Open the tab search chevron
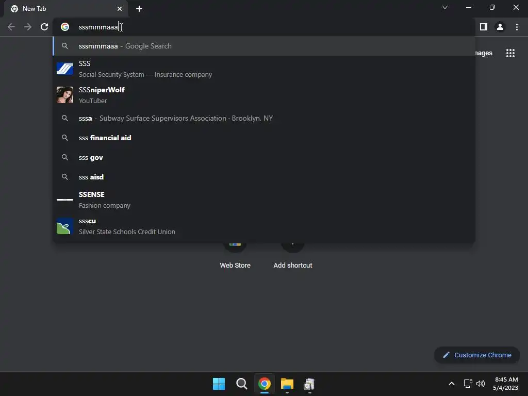The width and height of the screenshot is (528, 396). 445,7
